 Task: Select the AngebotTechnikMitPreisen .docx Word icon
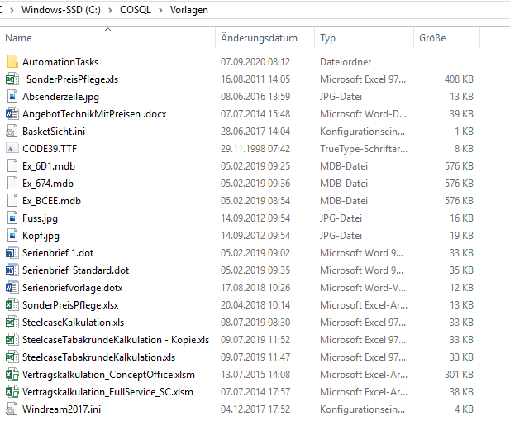[12, 114]
